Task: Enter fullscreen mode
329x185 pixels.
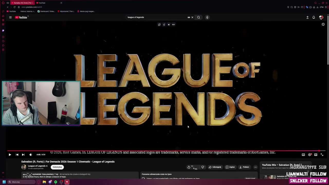Action: tap(322, 155)
